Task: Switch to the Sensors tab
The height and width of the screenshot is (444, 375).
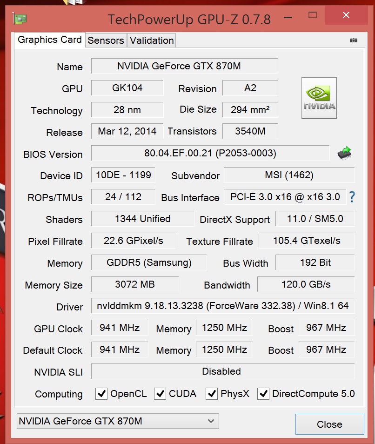Action: click(x=106, y=40)
